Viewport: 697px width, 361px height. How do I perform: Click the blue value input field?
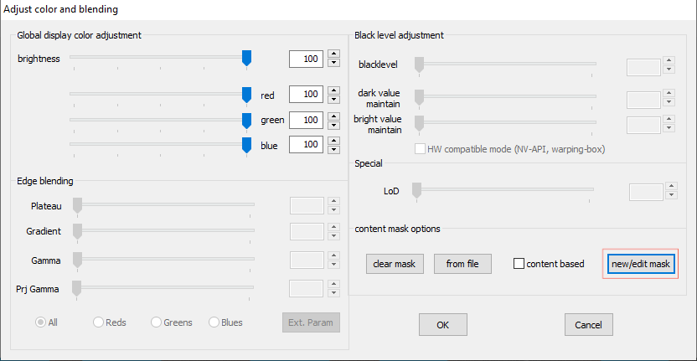[x=306, y=145]
